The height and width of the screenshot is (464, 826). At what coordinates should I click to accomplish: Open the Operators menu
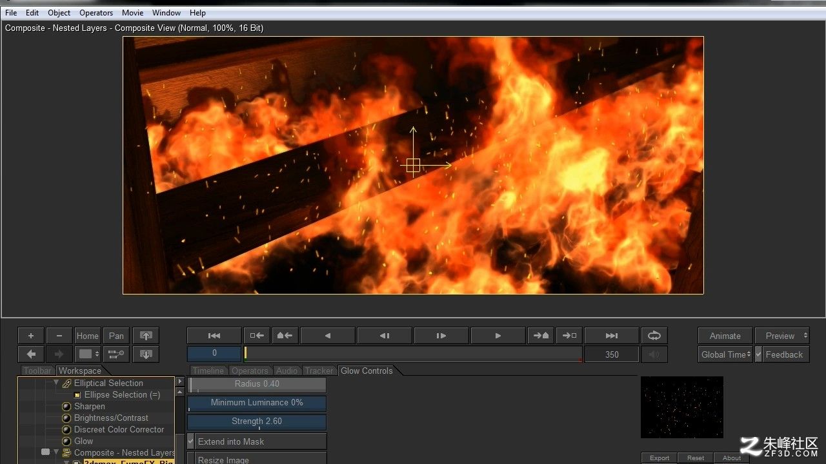click(96, 12)
